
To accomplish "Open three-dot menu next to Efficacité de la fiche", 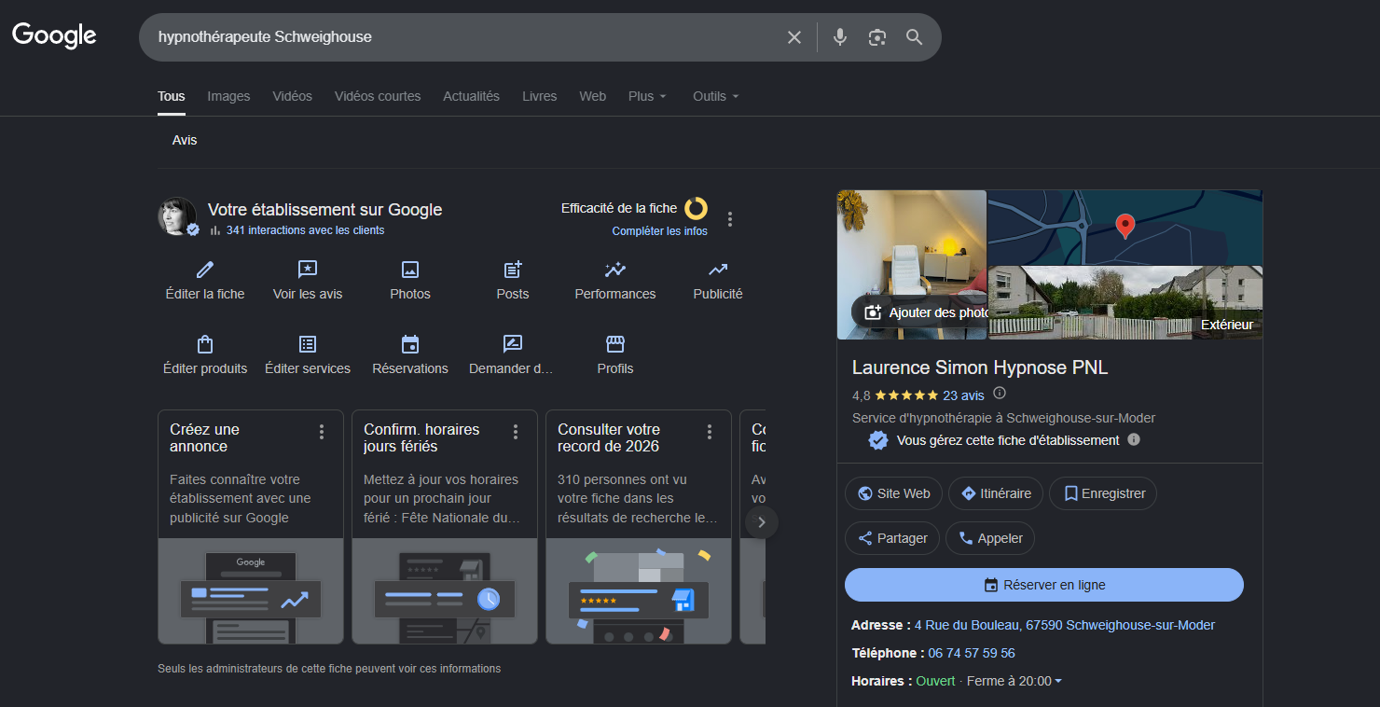I will 730,219.
